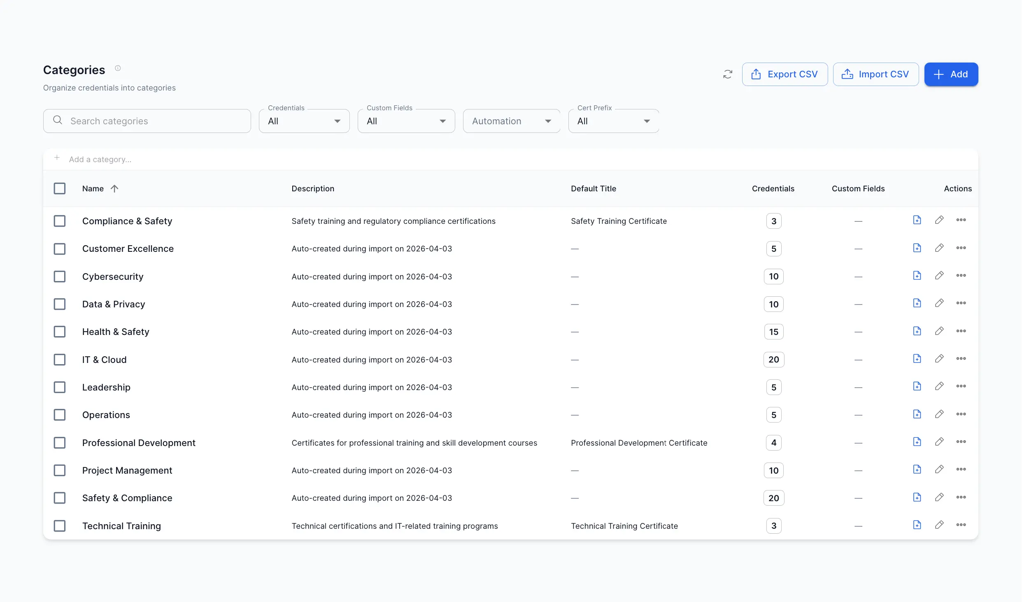Open the Cert Prefix dropdown

coord(613,121)
